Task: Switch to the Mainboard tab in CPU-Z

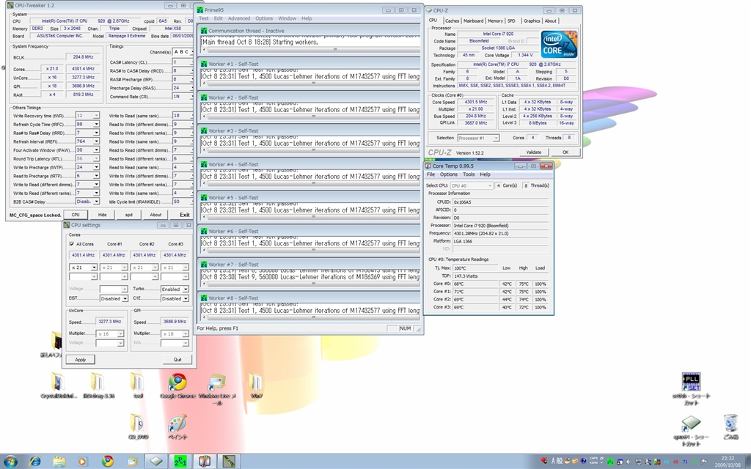Action: pyautogui.click(x=473, y=21)
